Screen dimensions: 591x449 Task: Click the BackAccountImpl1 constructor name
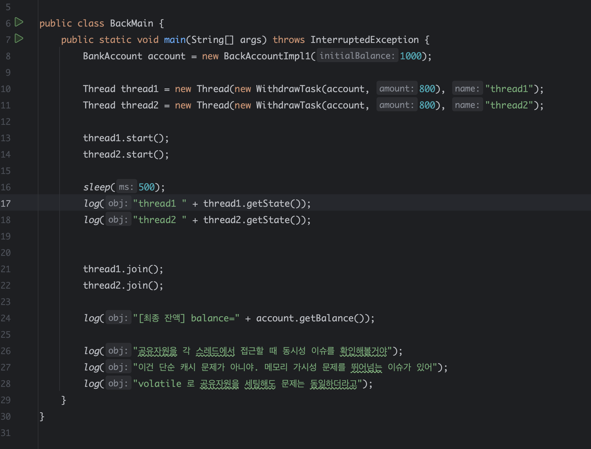pyautogui.click(x=267, y=56)
